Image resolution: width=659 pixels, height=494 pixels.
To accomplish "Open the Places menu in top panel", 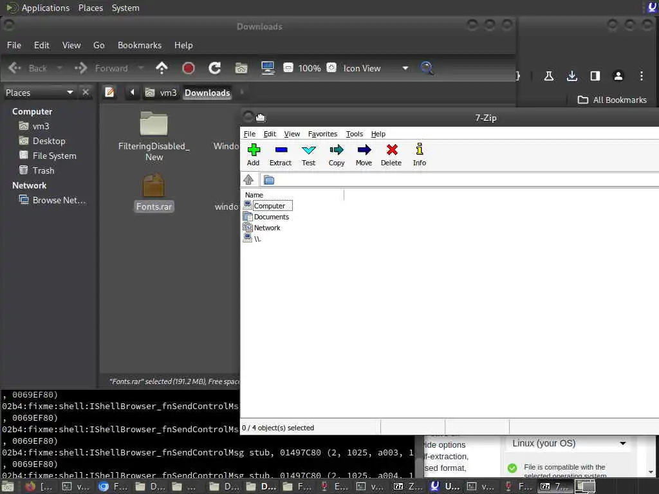I will pyautogui.click(x=90, y=8).
